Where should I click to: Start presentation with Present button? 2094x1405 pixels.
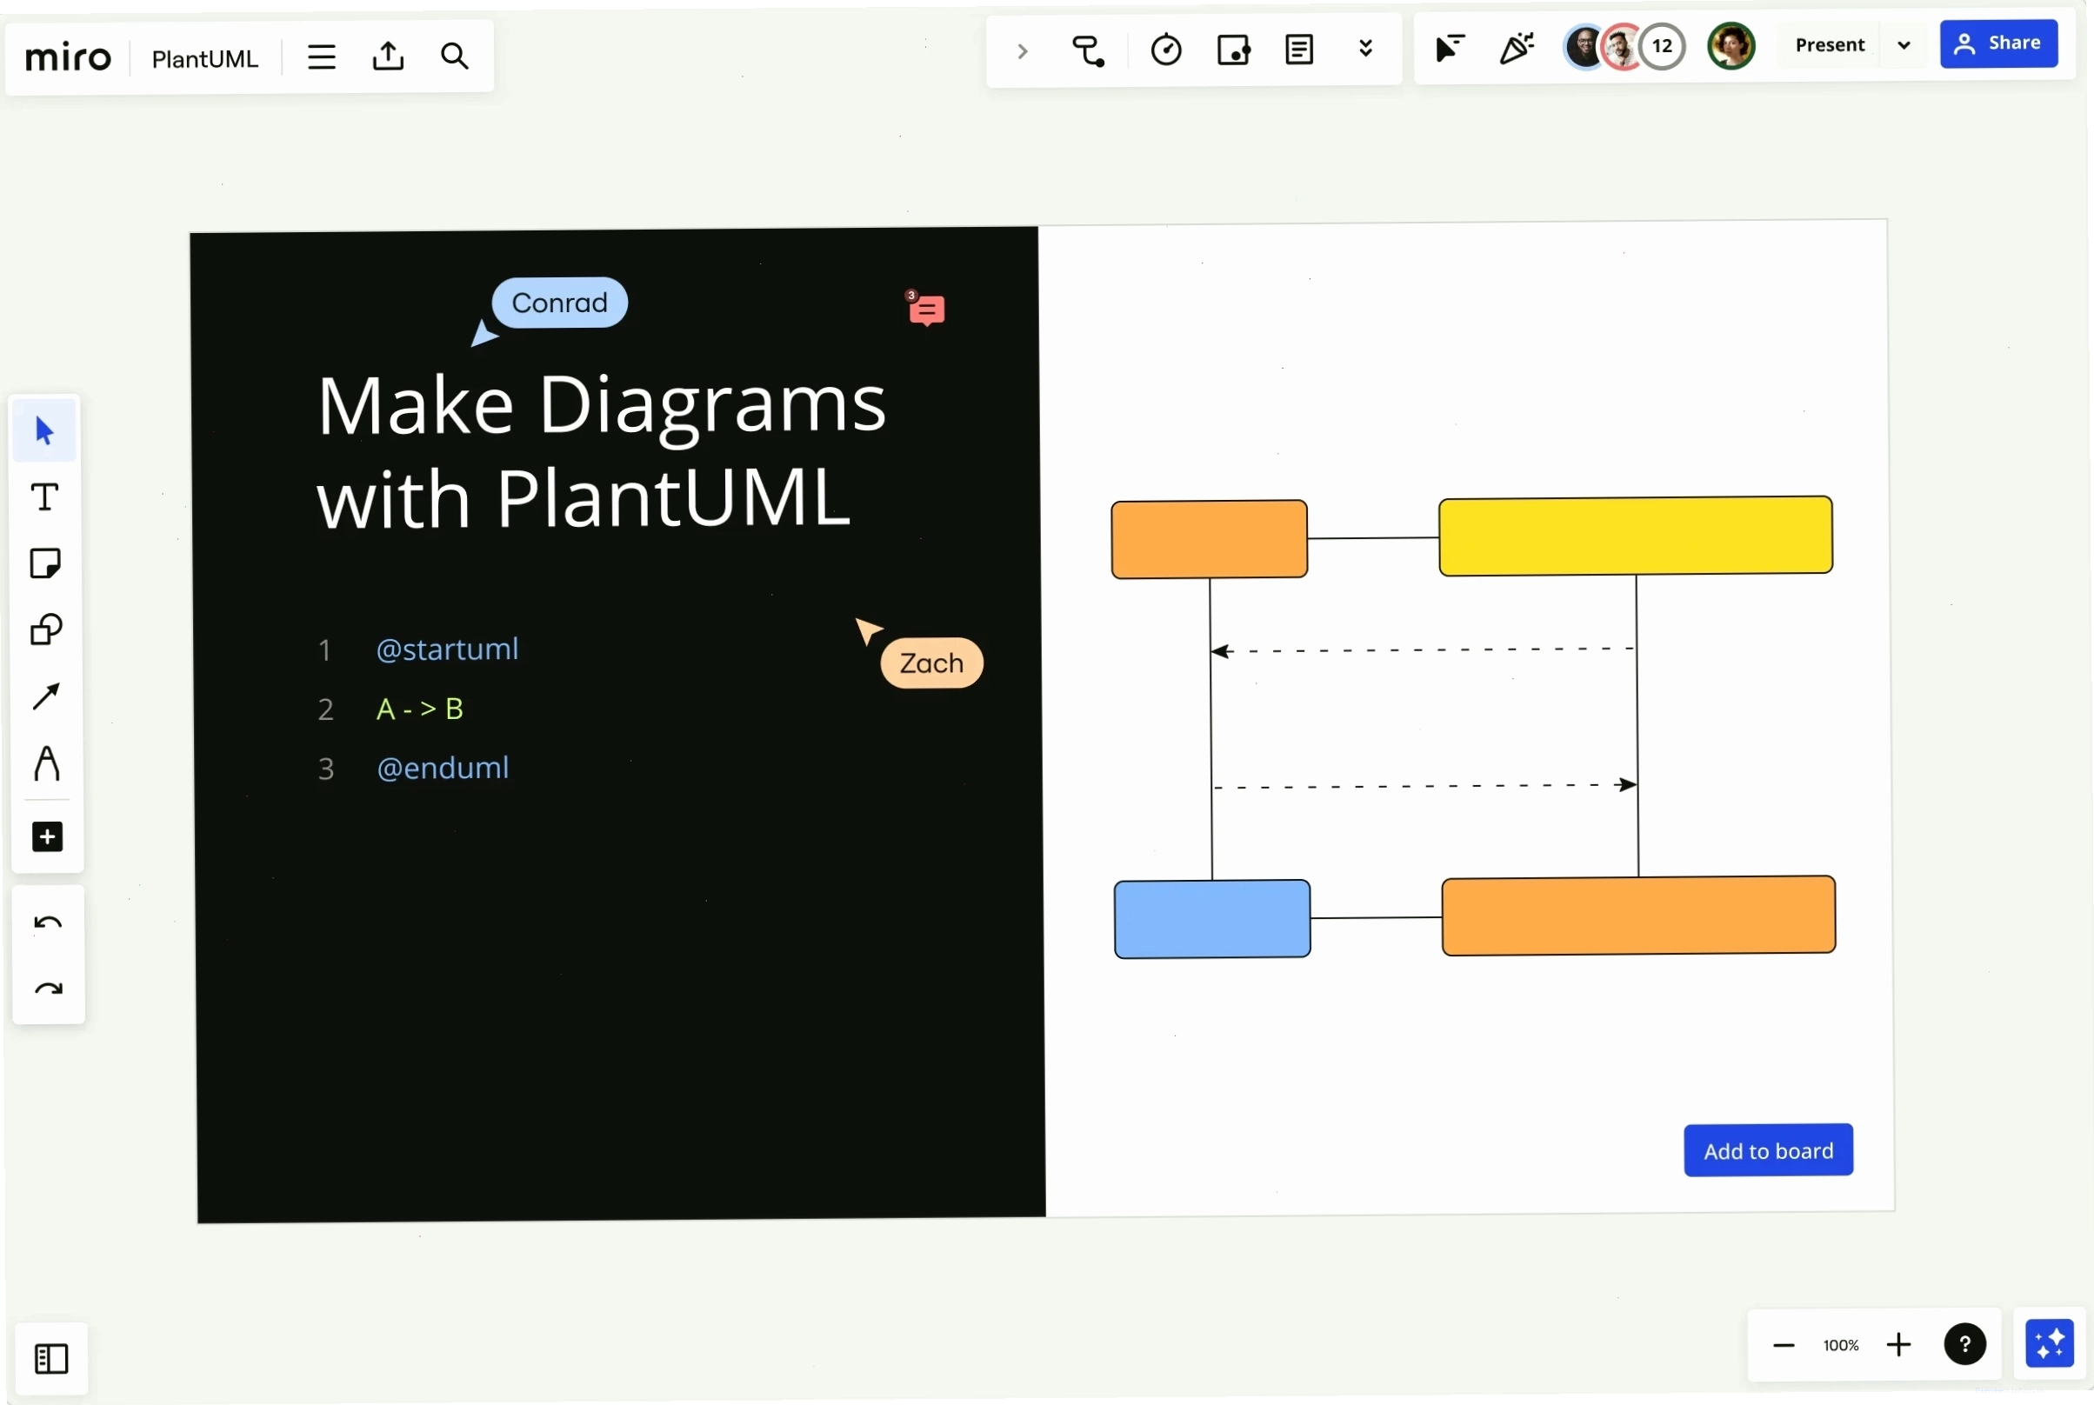[x=1829, y=45]
